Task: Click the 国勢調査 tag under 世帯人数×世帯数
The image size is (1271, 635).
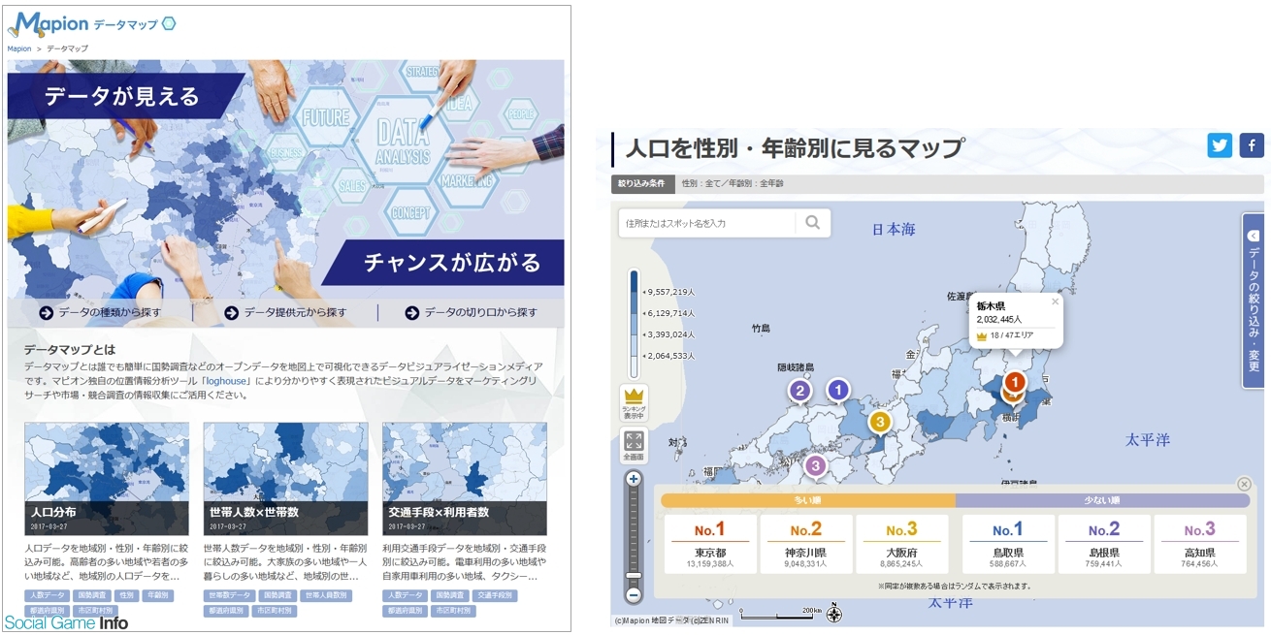Action: tap(277, 595)
